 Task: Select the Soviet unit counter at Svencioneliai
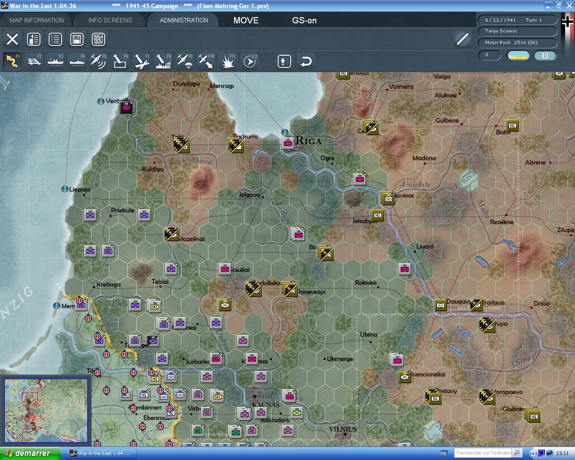point(405,377)
